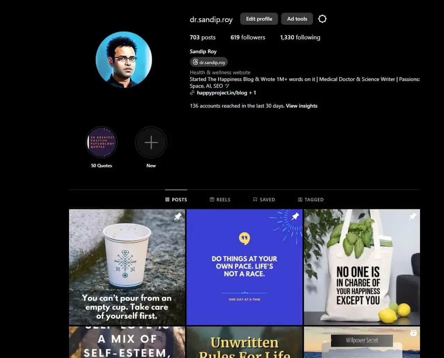Select the Reels clapperboard icon
444x358 pixels.
tap(212, 199)
